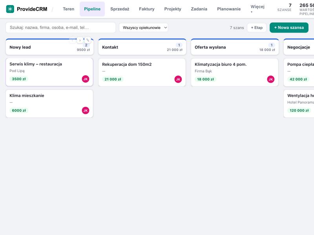Click the disabled left arrow on Nowy lead stage
This screenshot has height=235, width=314.
72,40
